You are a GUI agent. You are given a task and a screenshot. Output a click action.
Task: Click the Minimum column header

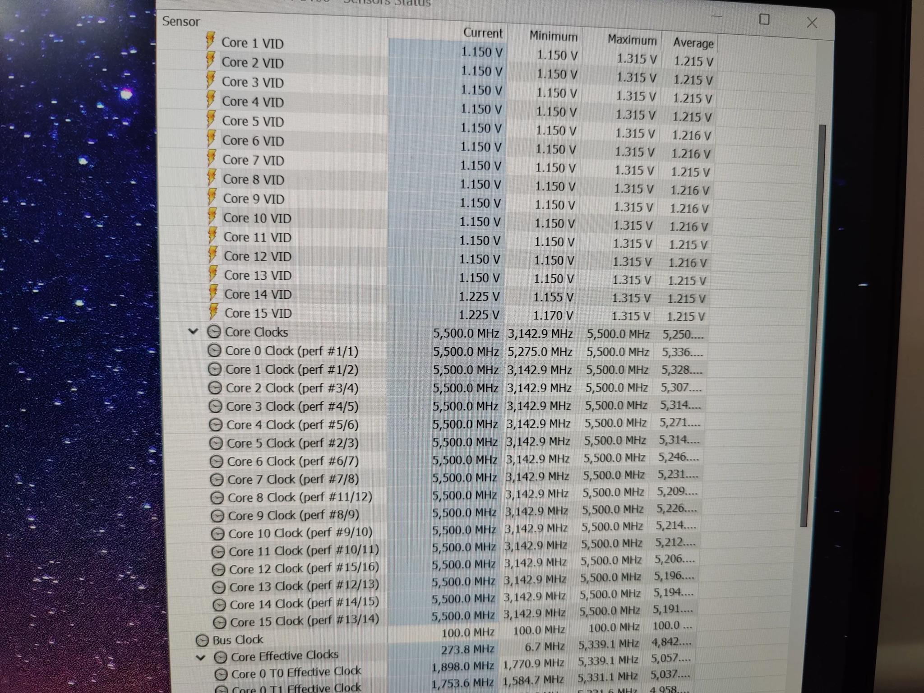click(x=553, y=36)
